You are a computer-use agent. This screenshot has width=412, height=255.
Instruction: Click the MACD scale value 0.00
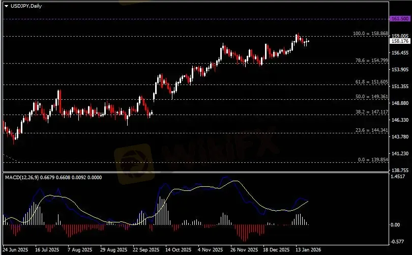click(395, 225)
